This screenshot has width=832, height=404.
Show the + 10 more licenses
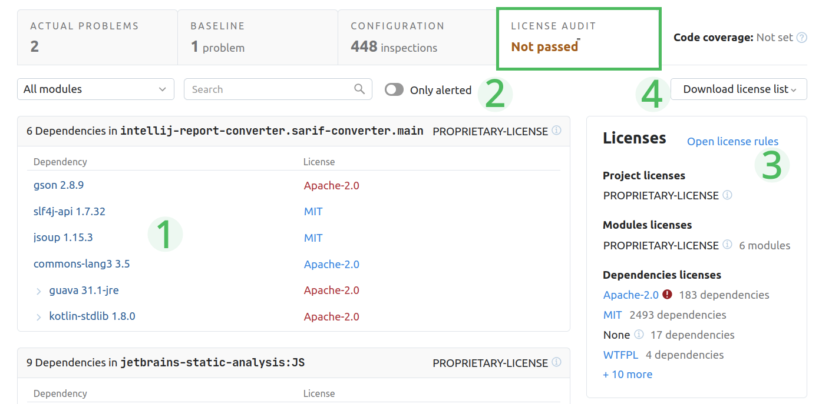[628, 375]
